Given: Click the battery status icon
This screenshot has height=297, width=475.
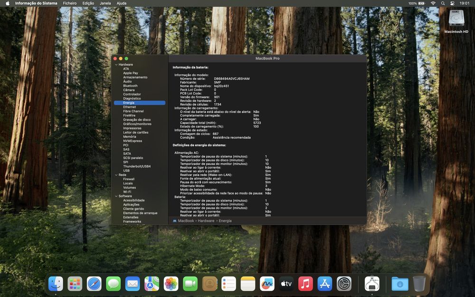Looking at the screenshot, I should point(422,3).
